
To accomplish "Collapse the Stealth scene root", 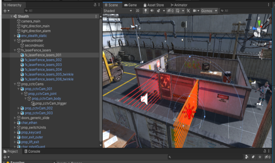I will tap(11, 16).
